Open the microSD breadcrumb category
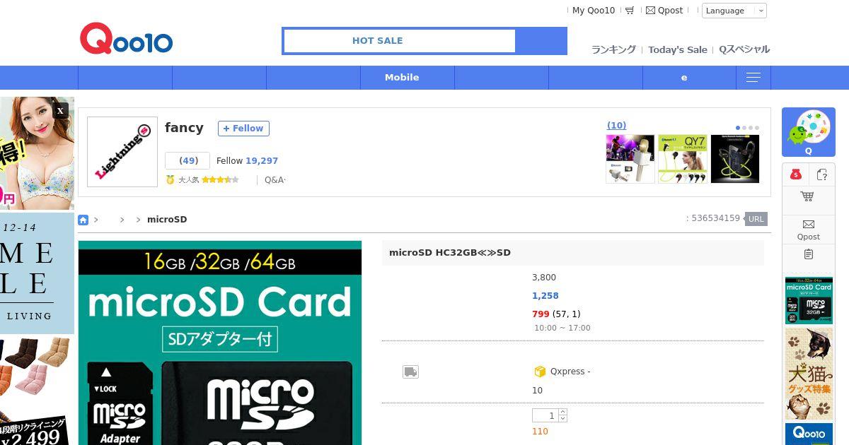This screenshot has height=445, width=849. click(x=167, y=220)
